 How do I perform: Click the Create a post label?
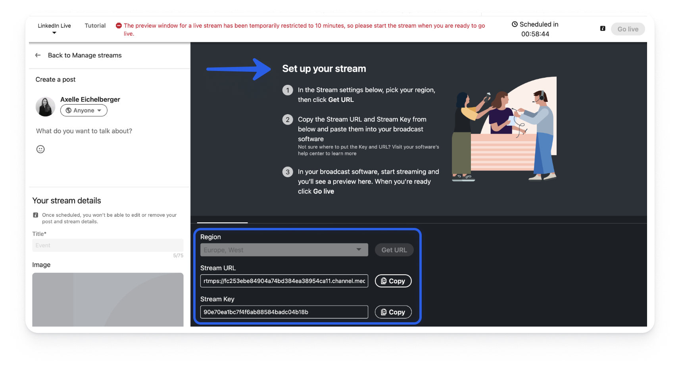56,80
